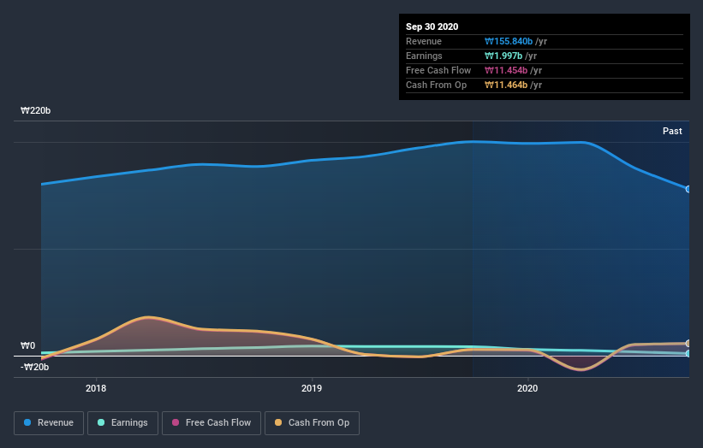Click the Past region label
This screenshot has height=448, width=703.
672,131
